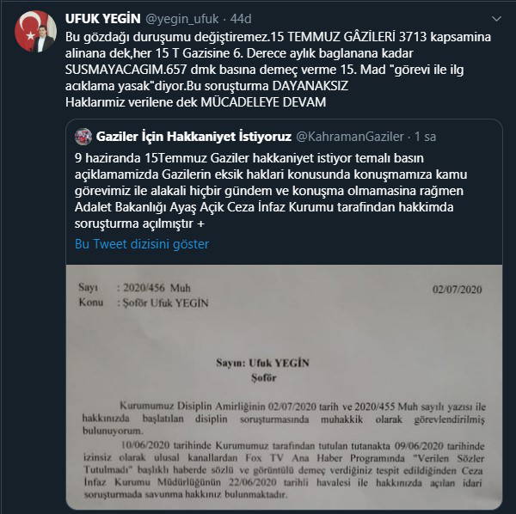Image resolution: width=516 pixels, height=514 pixels.
Task: Show the thread via Bu Tweet dizisini göster
Action: 142,244
